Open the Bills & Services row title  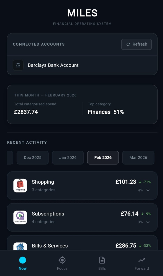click(x=50, y=246)
